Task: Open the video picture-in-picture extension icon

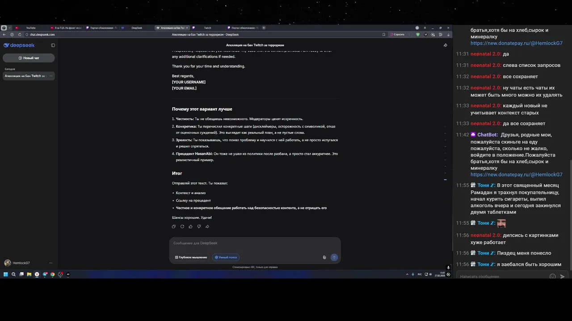Action: pyautogui.click(x=433, y=34)
